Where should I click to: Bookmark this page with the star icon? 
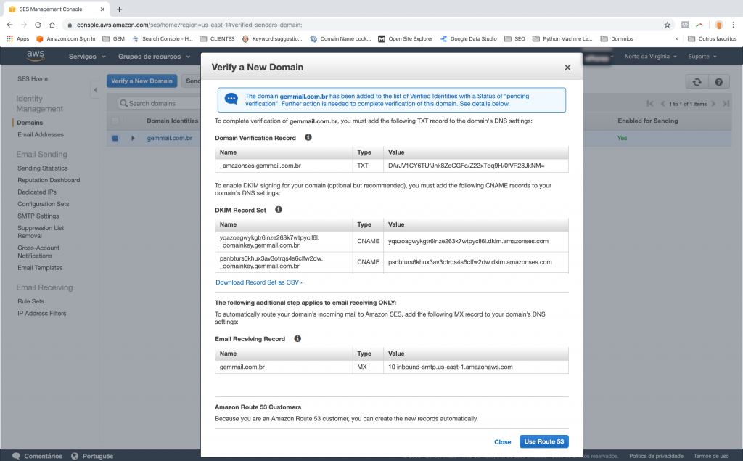(667, 24)
